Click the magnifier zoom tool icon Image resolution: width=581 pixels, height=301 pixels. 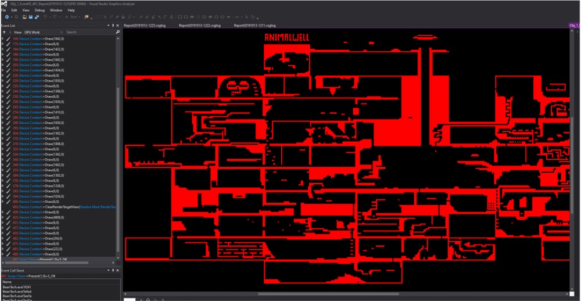pos(130,17)
